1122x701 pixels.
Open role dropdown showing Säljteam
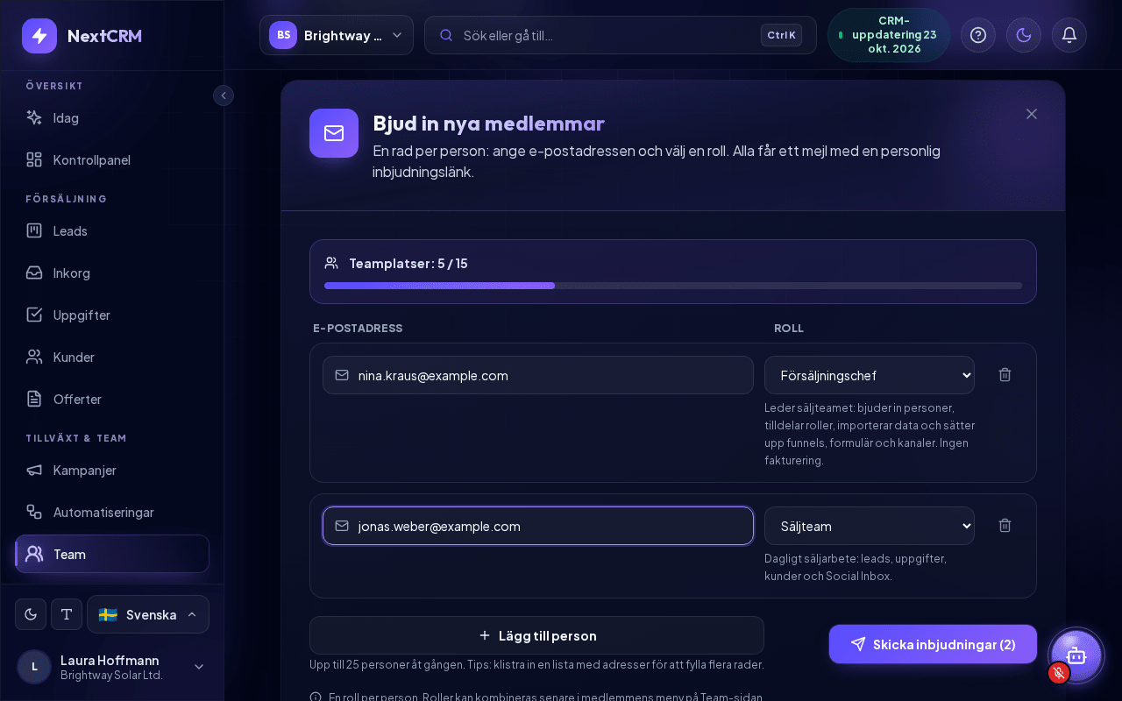pos(870,526)
